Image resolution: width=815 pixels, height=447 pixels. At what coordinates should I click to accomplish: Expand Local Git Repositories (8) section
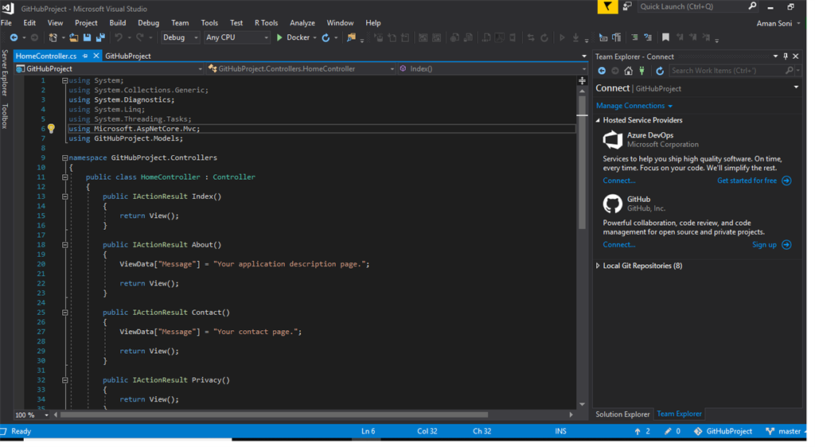click(598, 266)
